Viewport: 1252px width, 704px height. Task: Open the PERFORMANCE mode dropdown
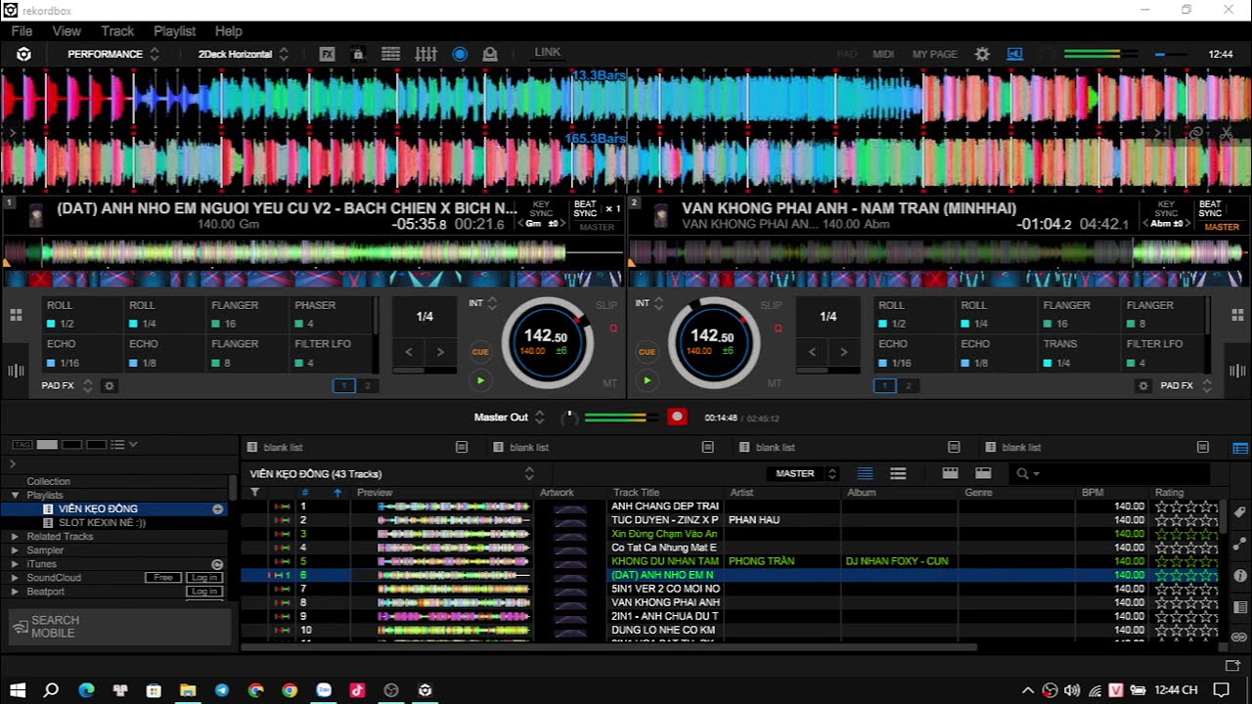pos(113,54)
